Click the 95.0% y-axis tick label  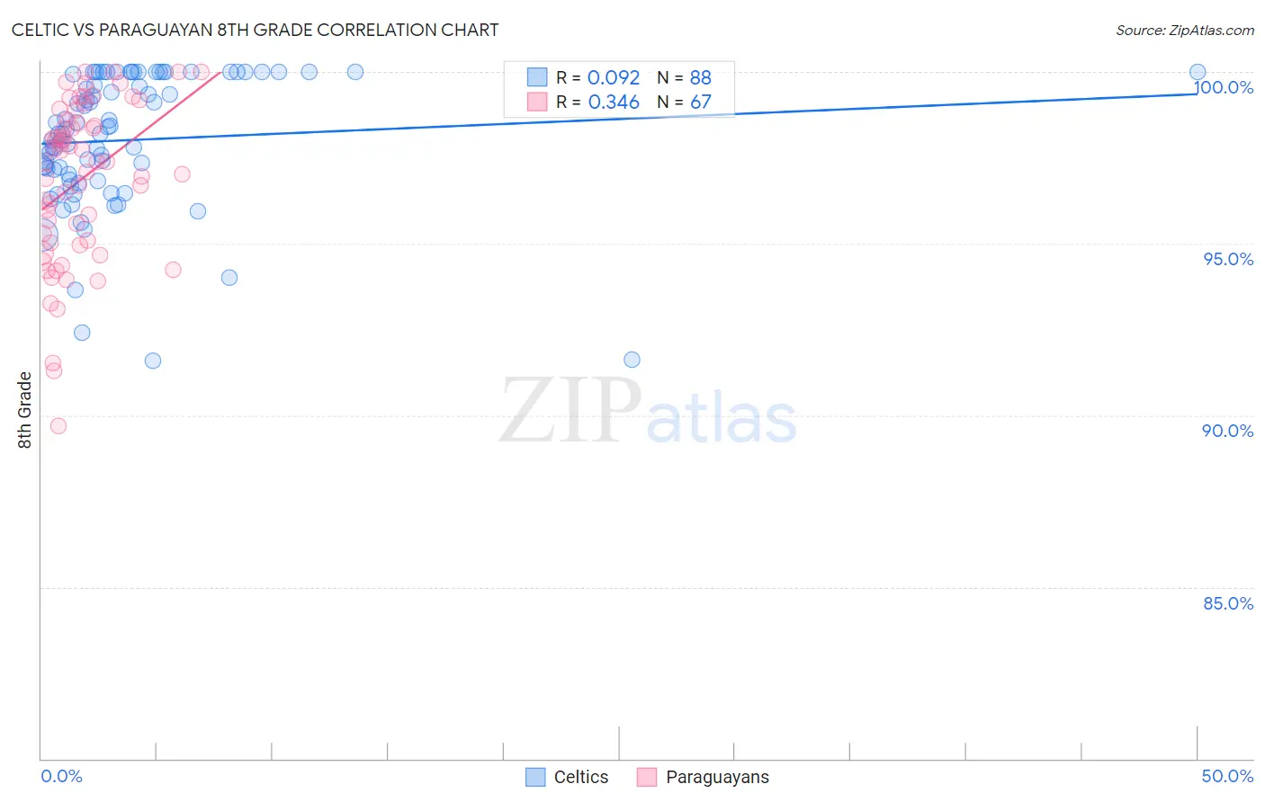(x=1228, y=259)
